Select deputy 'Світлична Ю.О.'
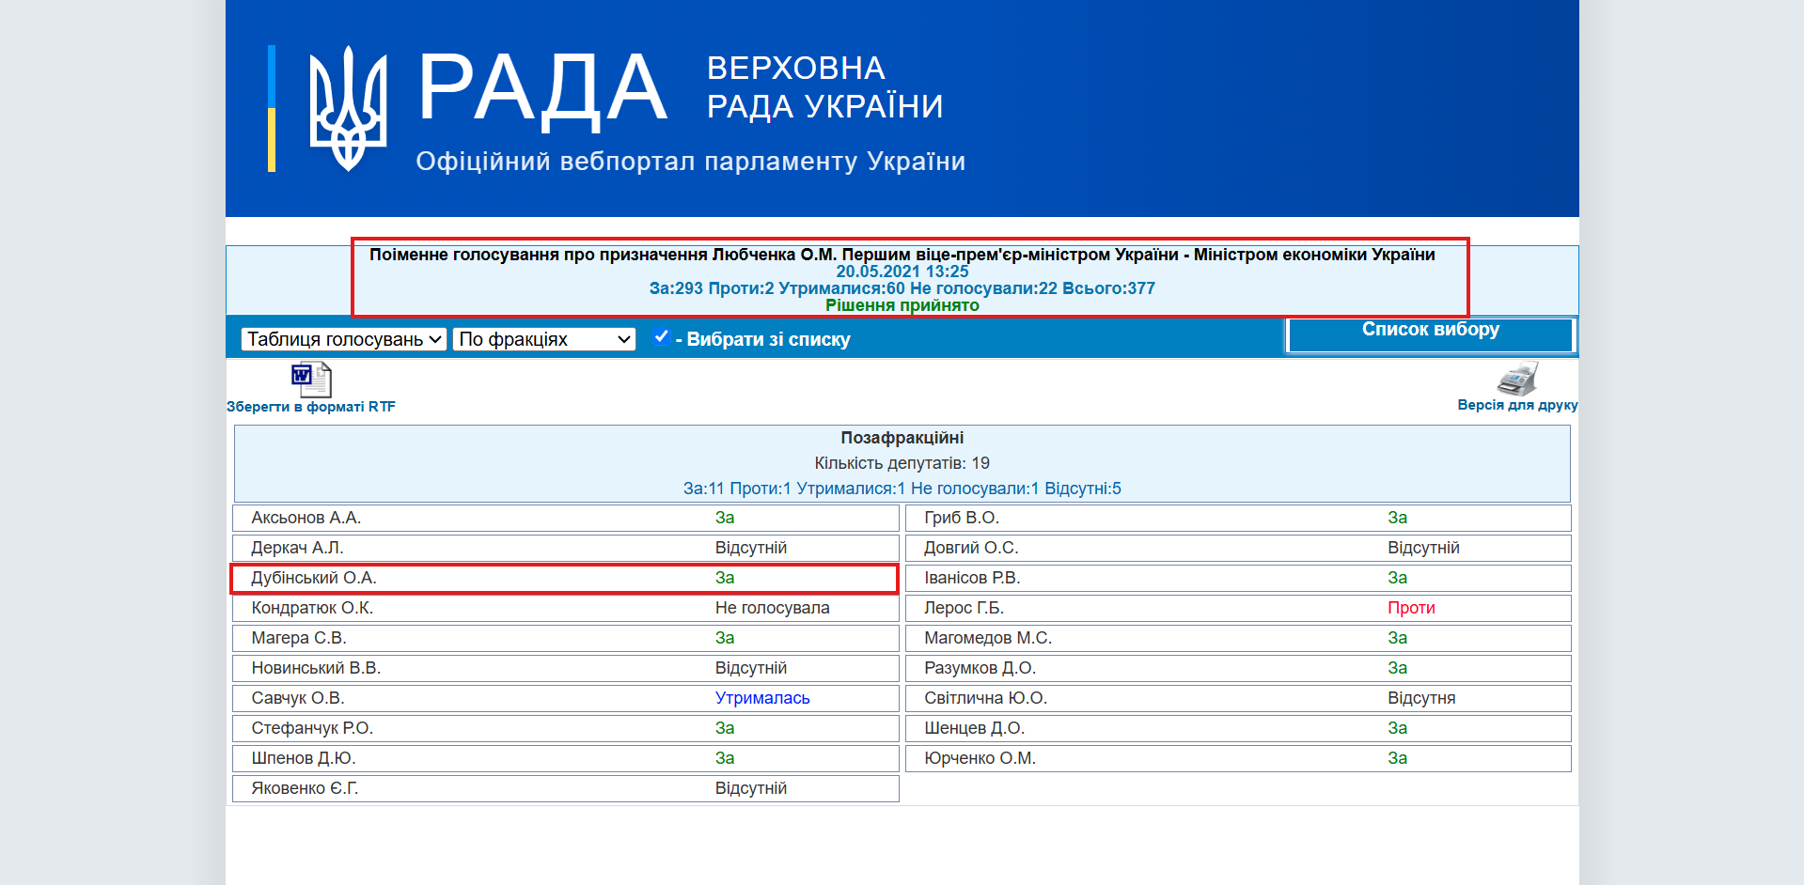Viewport: 1804px width, 885px height. 986,698
